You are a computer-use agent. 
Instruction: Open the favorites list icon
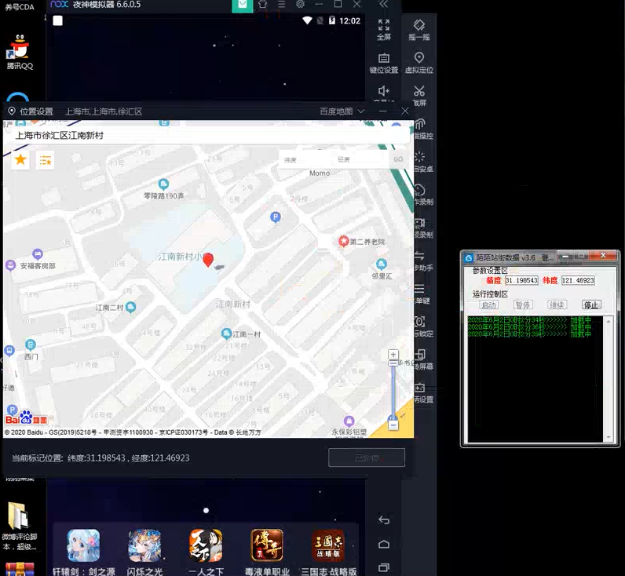coord(46,160)
